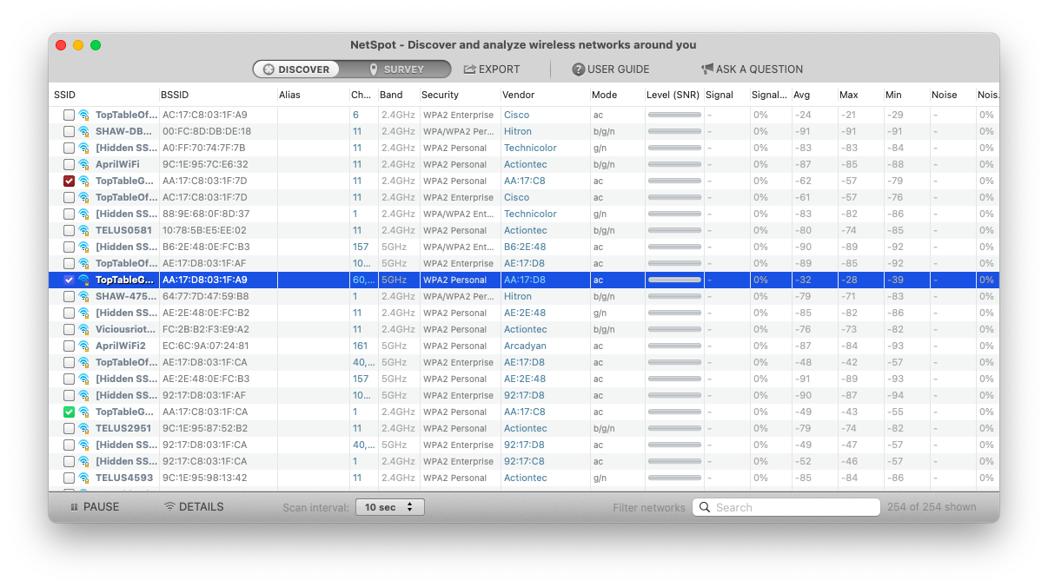Viewport: 1048px width, 587px height.
Task: Click the Wi-Fi icon for Viciousriot row
Action: pyautogui.click(x=84, y=329)
